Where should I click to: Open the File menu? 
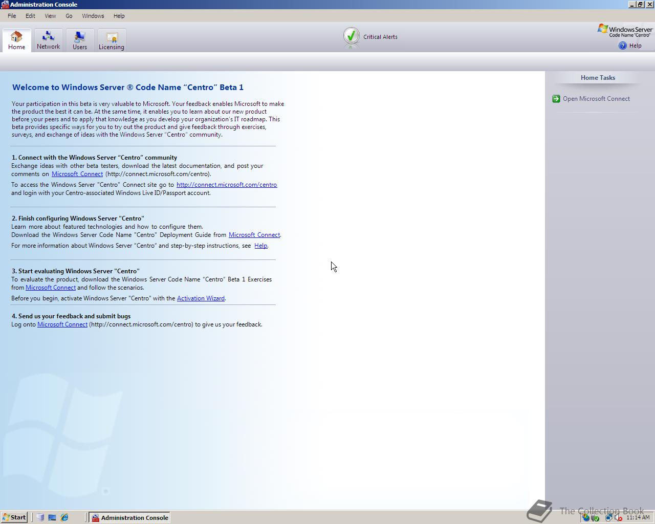(12, 16)
